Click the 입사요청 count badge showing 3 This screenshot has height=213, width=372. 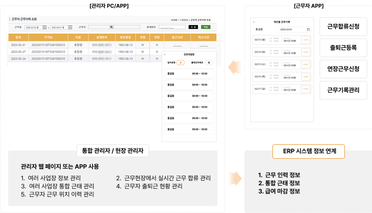point(180,63)
